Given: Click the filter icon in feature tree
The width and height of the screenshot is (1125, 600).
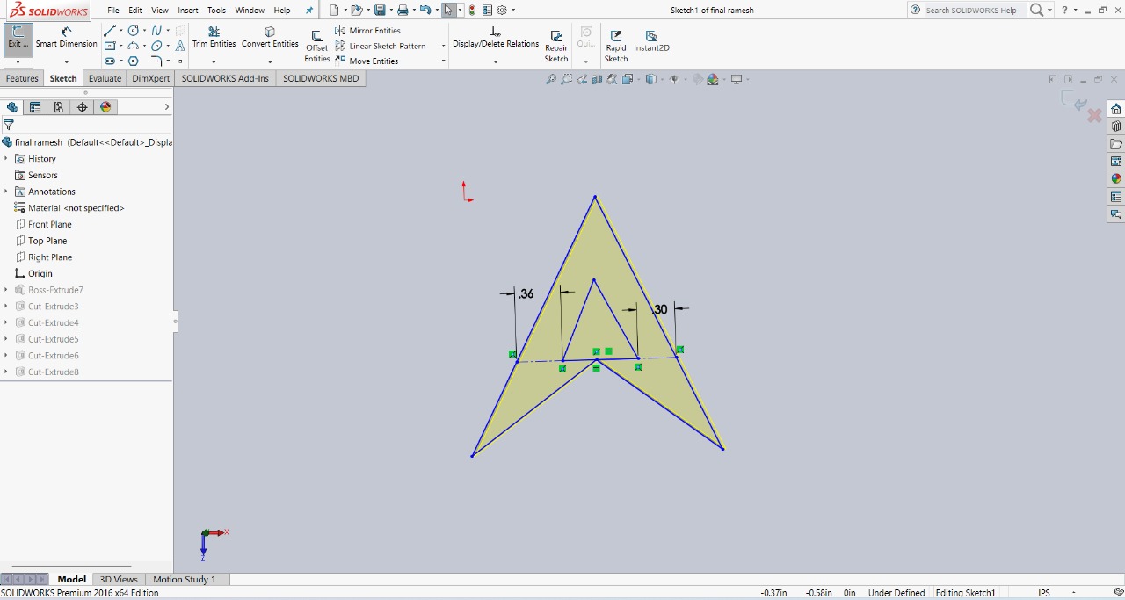Looking at the screenshot, I should (9, 125).
